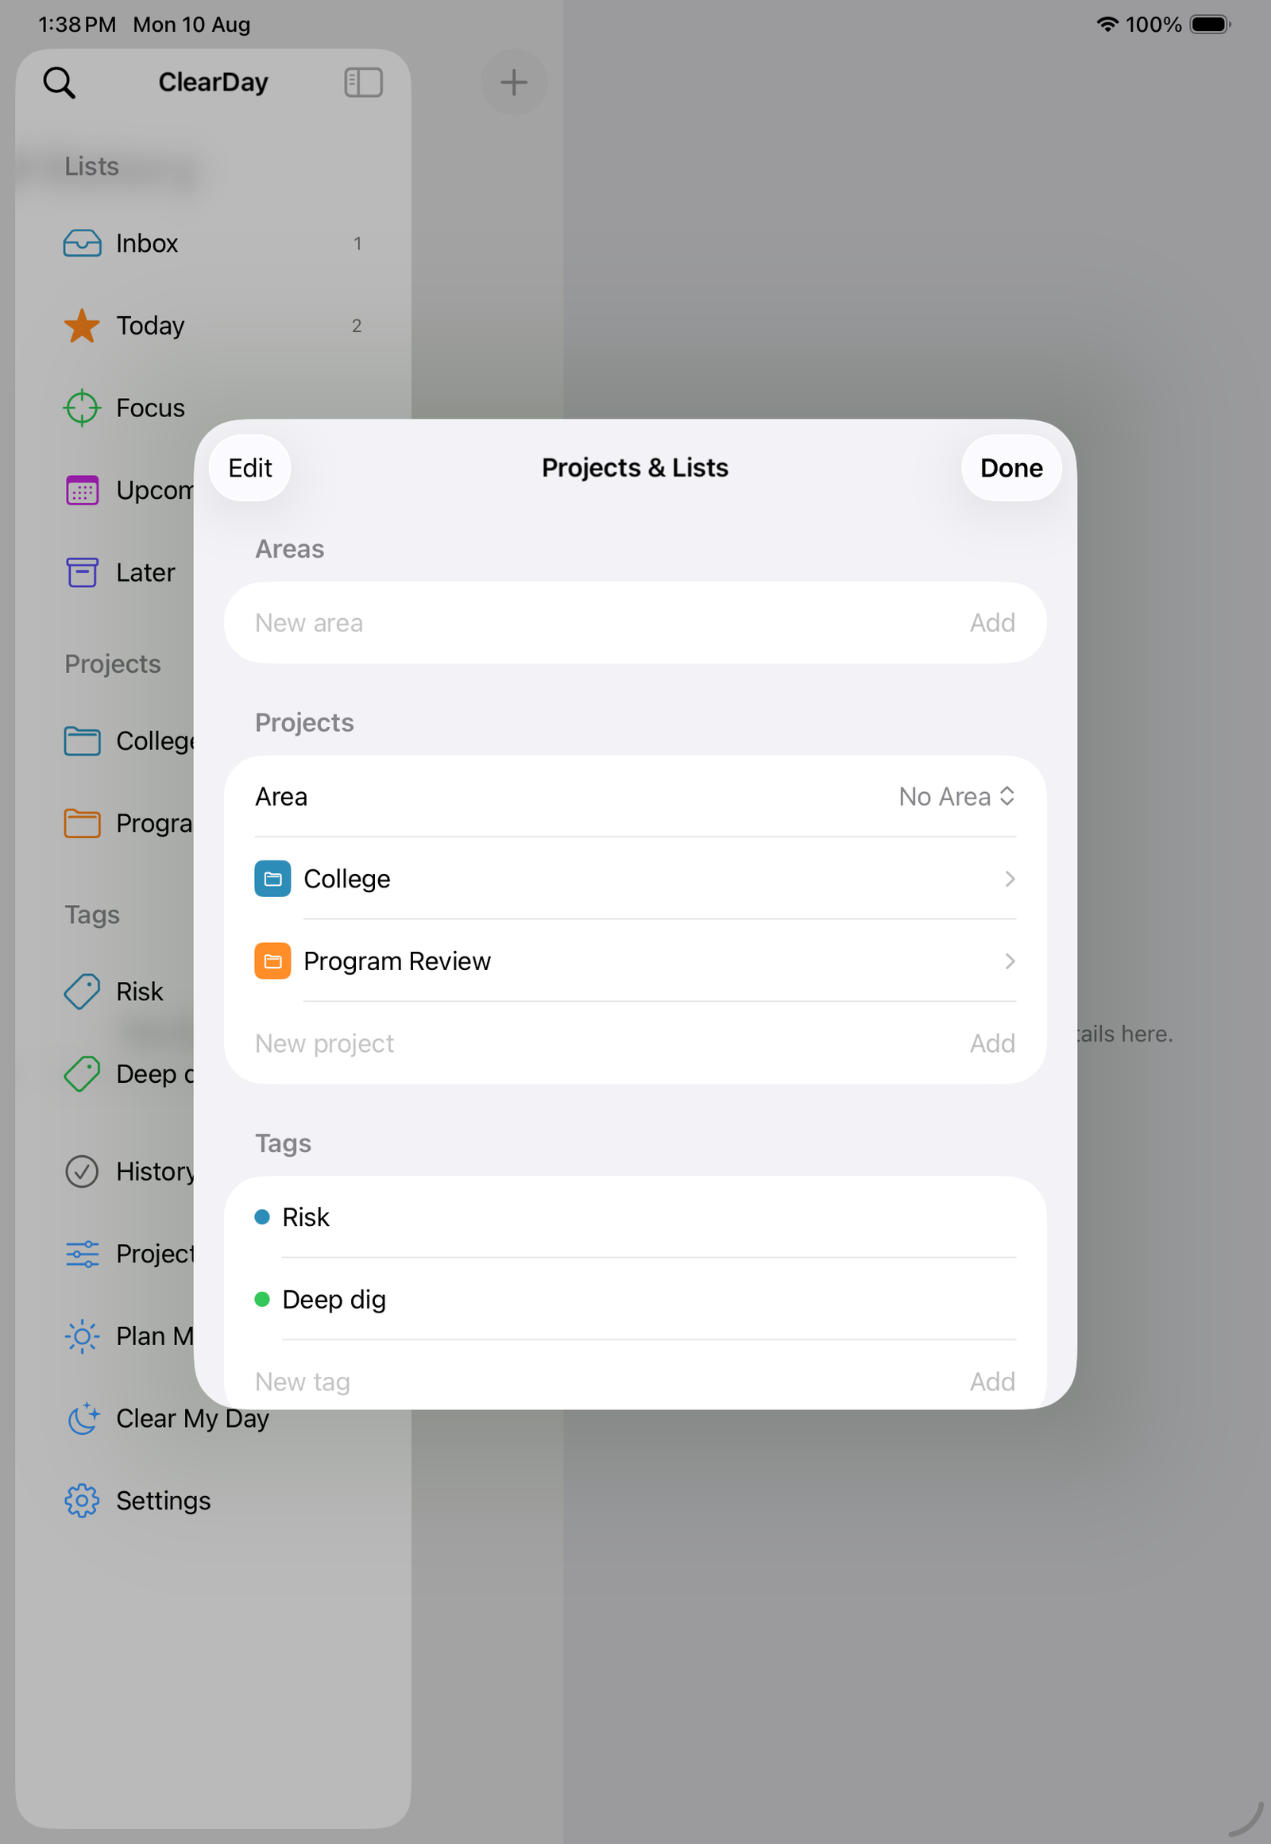This screenshot has height=1844, width=1271.
Task: Click Done to close Projects & Lists
Action: point(1011,468)
